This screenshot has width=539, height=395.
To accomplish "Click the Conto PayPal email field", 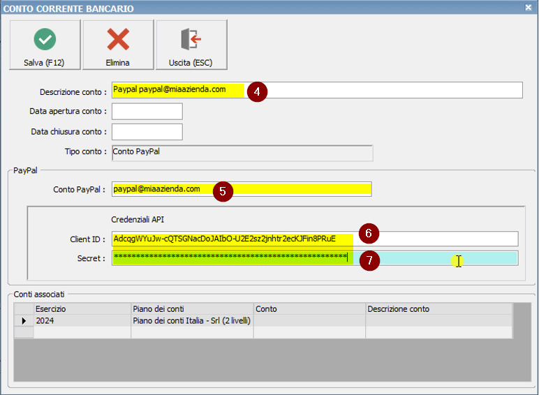I will tap(242, 189).
